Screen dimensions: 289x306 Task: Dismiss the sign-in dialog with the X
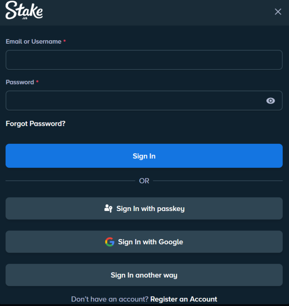[278, 12]
